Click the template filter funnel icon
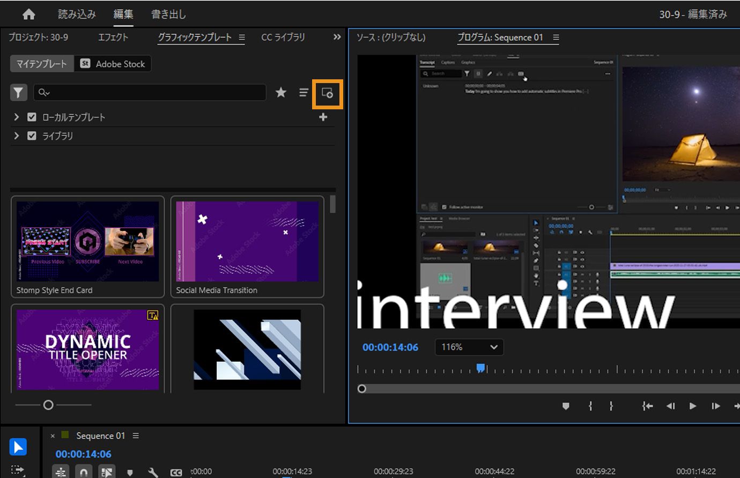 [x=19, y=93]
